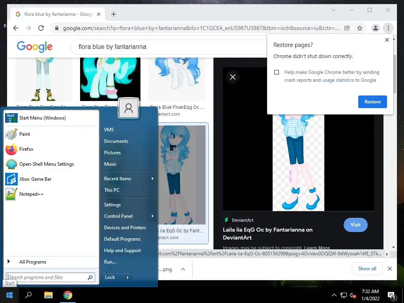Open the Chrome profile icon
Image resolution: width=404 pixels, height=303 pixels.
pyautogui.click(x=376, y=28)
